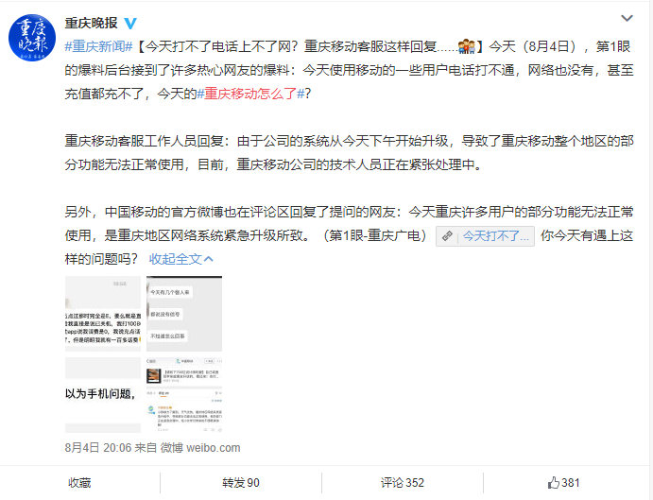Open the 重庆晚报 profile avatar
Viewport: 653px width, 500px height.
pyautogui.click(x=32, y=38)
